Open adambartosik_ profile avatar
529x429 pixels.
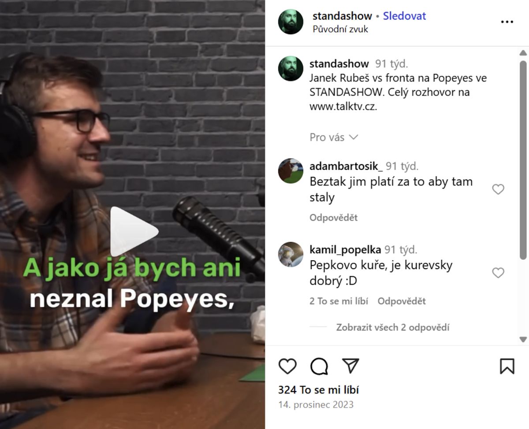[291, 171]
